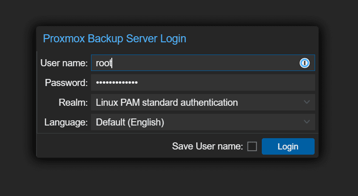Click the "User name:" label
Image resolution: width=358 pixels, height=196 pixels.
pyautogui.click(x=64, y=63)
